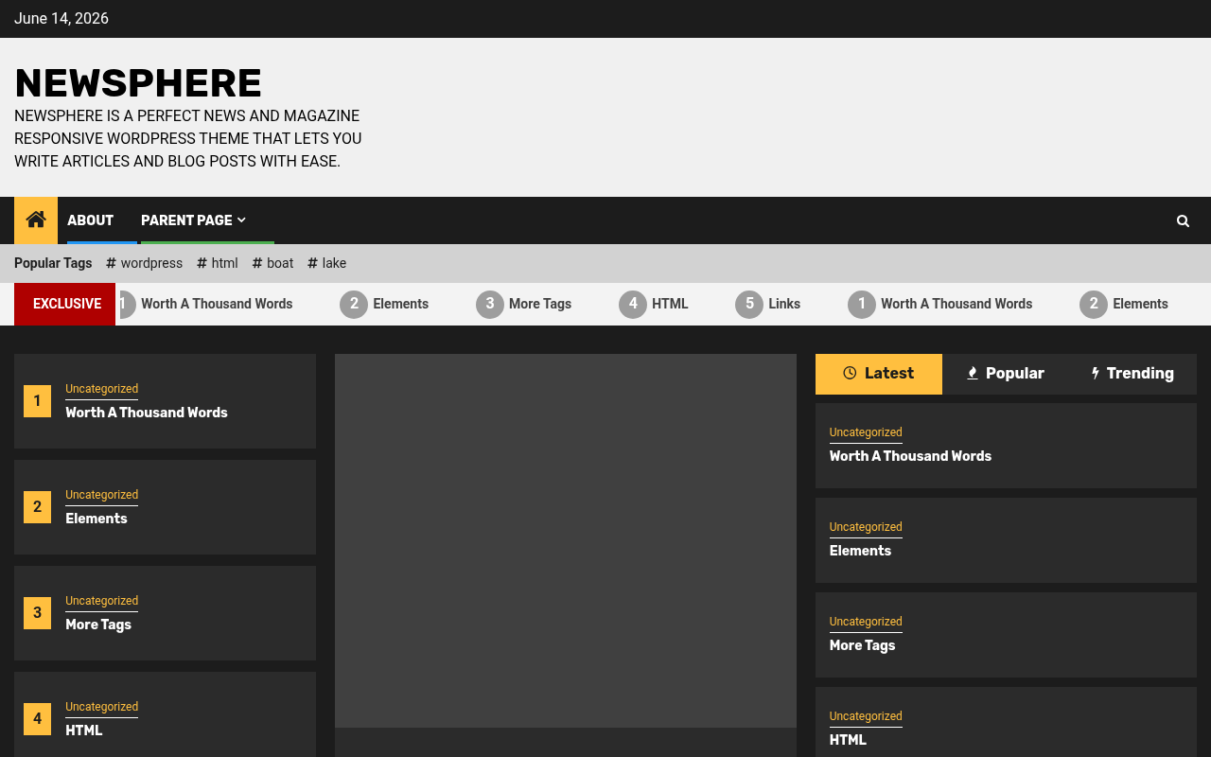Click the home icon in the navigation bar
This screenshot has height=757, width=1211.
point(36,220)
